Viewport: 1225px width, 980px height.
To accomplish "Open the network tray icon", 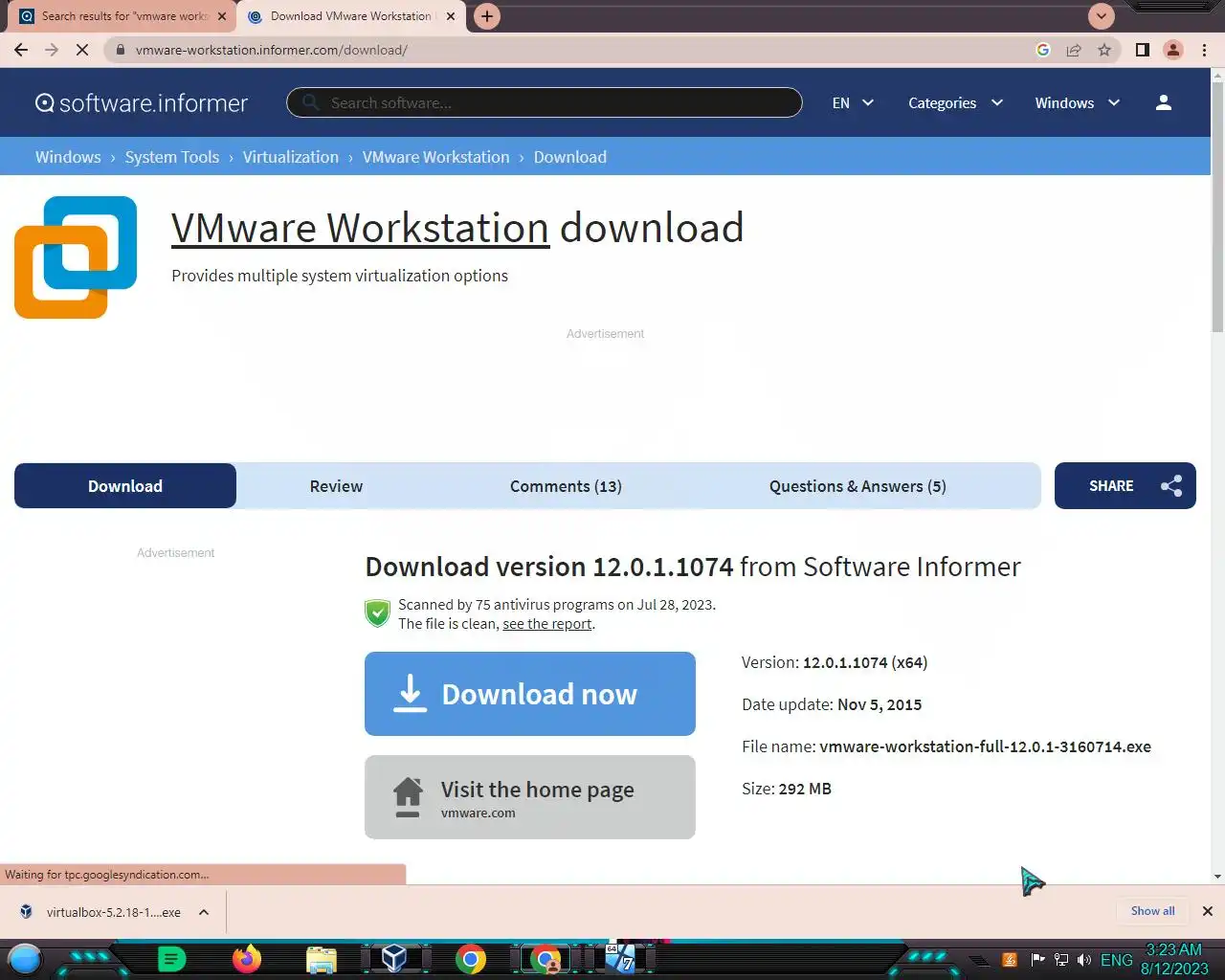I will coord(1060,960).
